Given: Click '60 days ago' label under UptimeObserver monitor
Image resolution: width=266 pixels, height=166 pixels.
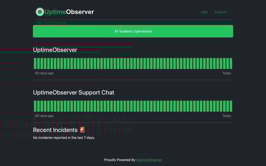Looking at the screenshot, I should (44, 73).
